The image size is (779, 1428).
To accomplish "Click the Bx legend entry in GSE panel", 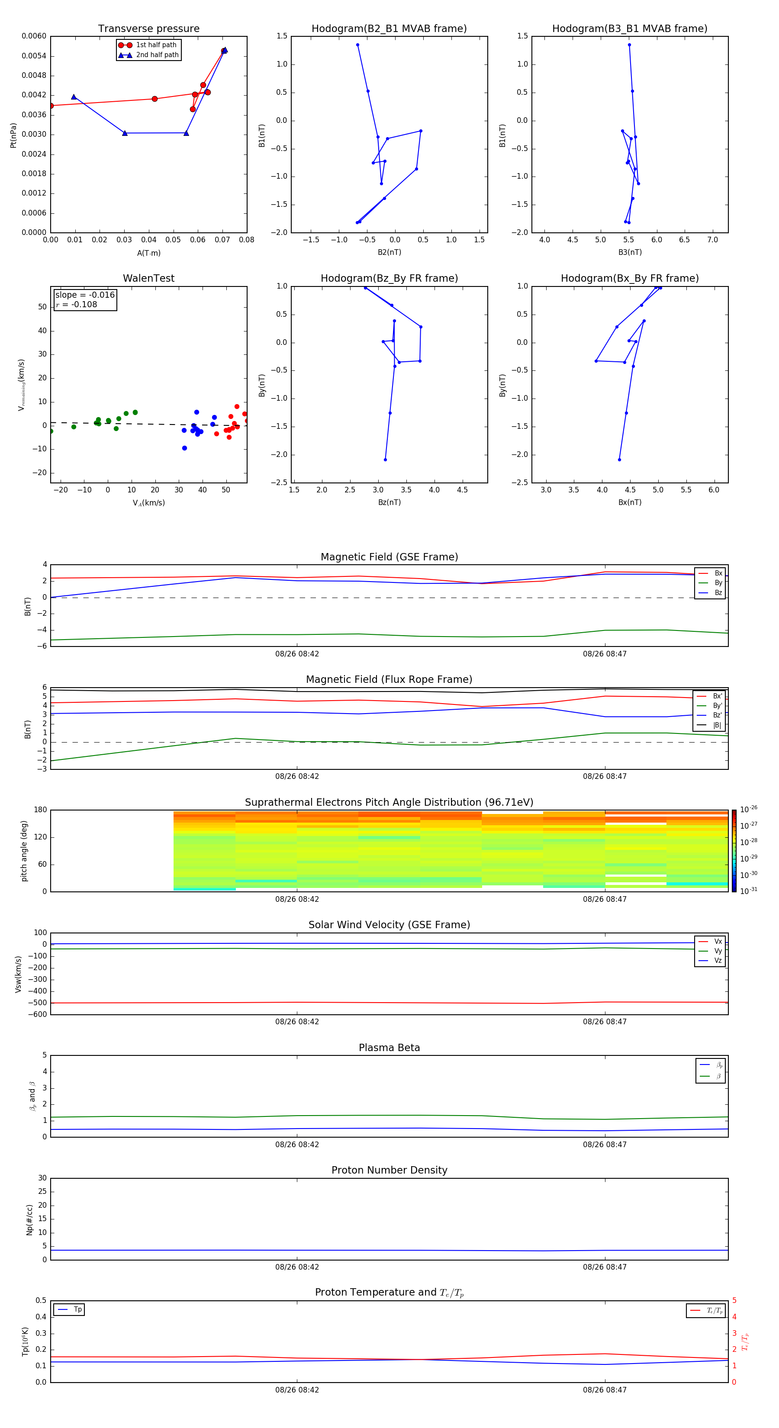I will [x=710, y=573].
